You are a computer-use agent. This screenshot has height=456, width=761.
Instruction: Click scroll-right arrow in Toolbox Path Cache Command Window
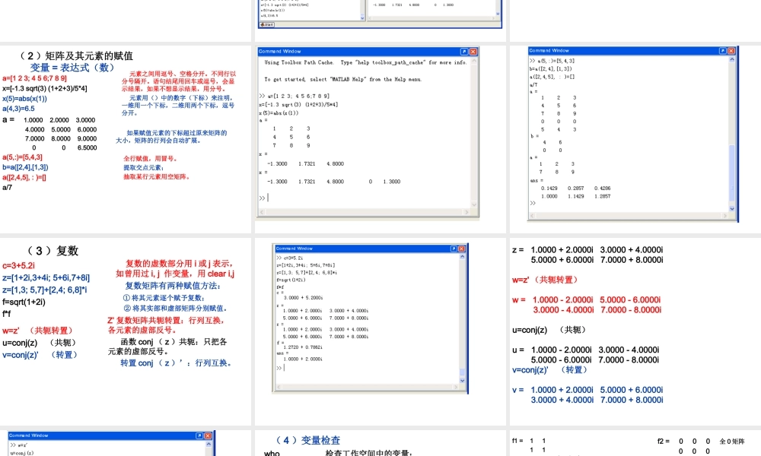tap(467, 212)
